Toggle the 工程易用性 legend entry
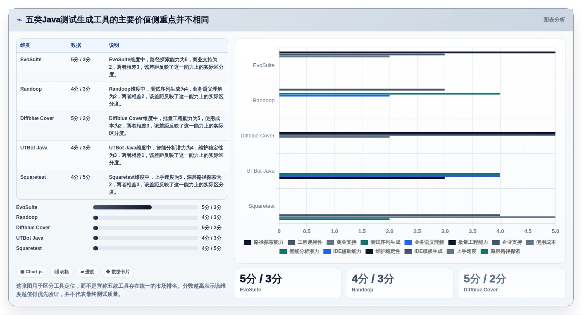The image size is (582, 315). tap(305, 243)
